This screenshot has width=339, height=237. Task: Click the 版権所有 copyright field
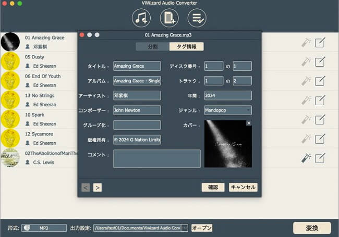137,140
